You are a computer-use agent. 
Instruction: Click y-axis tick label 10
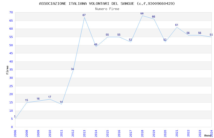[x=11, y=111]
